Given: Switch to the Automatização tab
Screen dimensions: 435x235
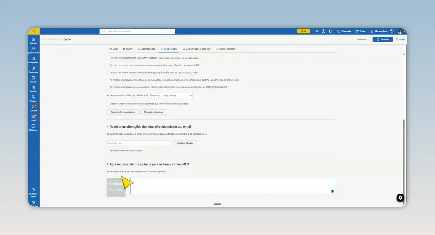Looking at the screenshot, I should (x=146, y=49).
